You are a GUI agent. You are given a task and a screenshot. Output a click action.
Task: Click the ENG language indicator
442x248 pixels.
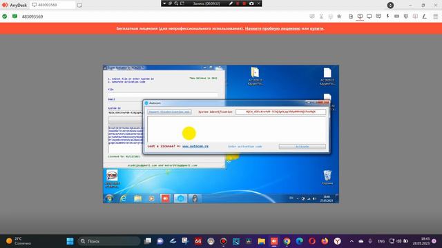(381, 241)
